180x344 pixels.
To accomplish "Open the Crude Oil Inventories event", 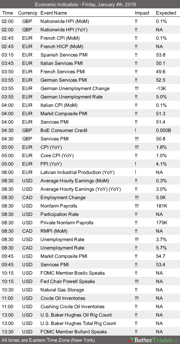I will 63,298.
